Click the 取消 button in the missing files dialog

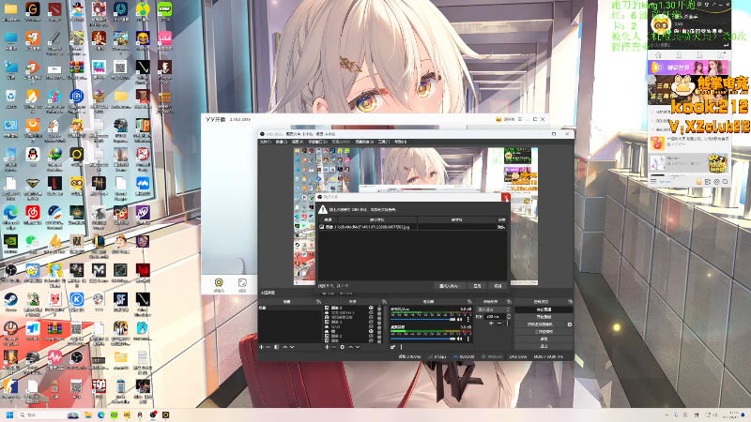click(x=498, y=286)
